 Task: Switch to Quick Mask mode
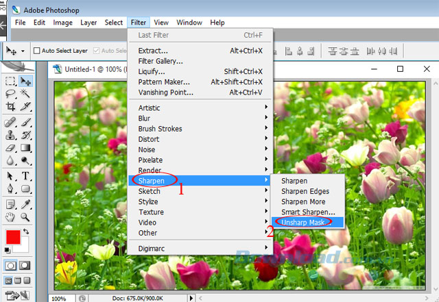coord(25,266)
